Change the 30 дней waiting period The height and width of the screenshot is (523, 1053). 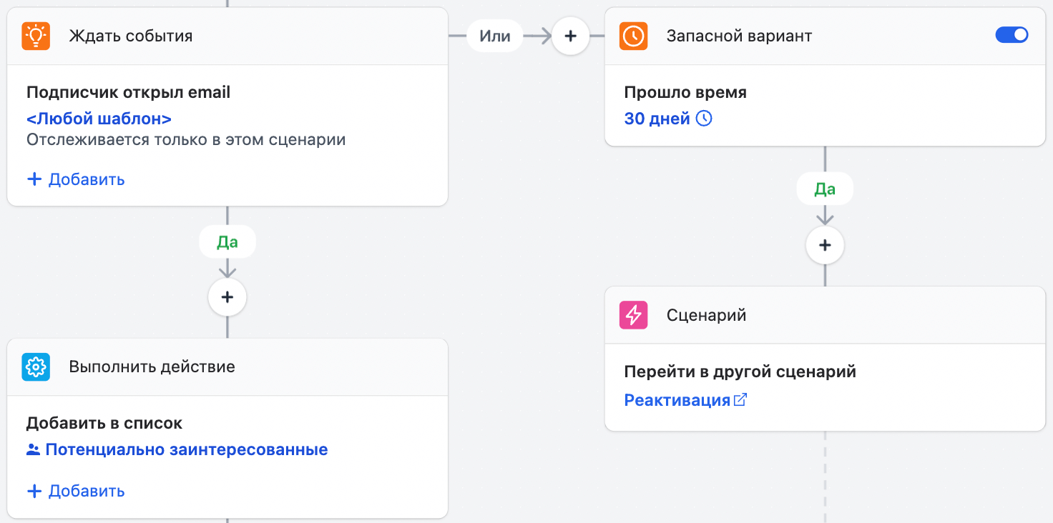tap(657, 119)
